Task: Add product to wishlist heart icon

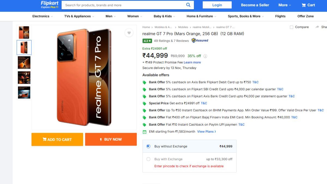Action: [129, 33]
